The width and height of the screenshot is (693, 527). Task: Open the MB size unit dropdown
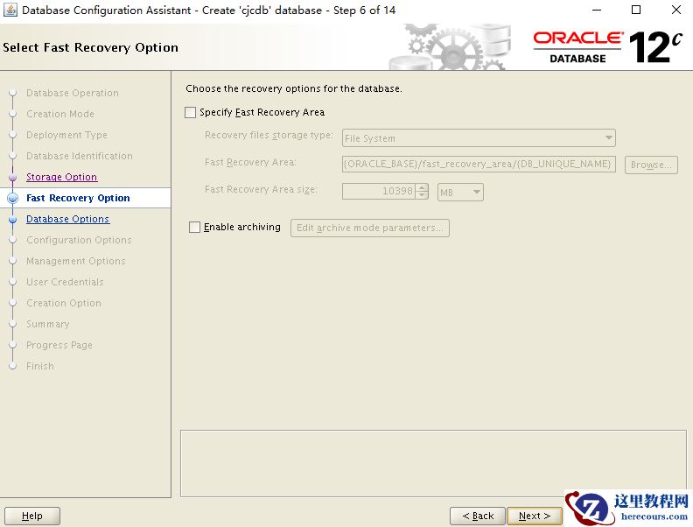460,193
